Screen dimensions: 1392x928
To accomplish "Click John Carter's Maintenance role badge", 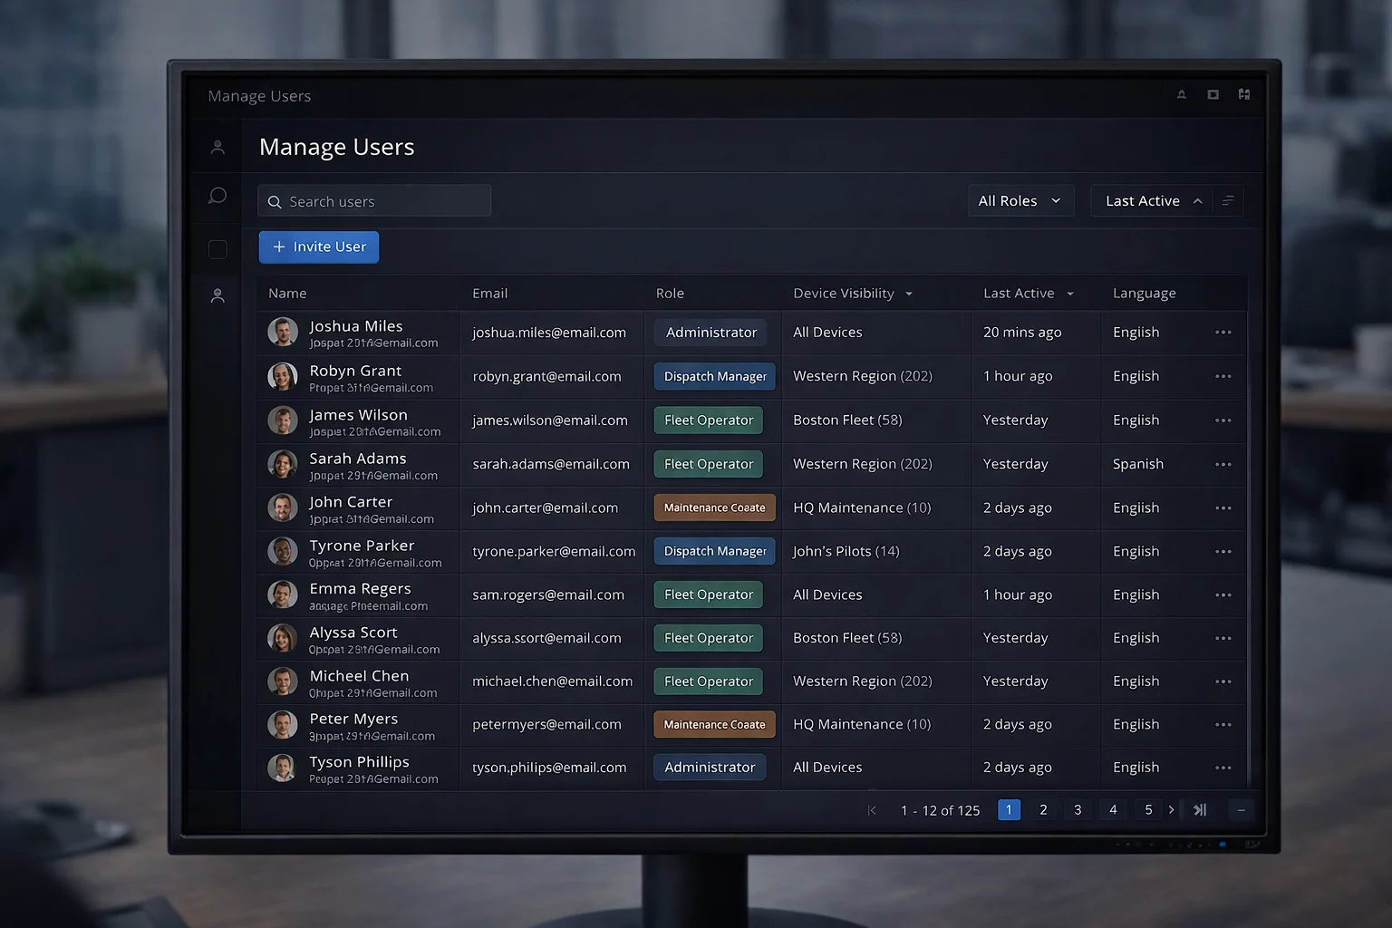I will (x=714, y=508).
